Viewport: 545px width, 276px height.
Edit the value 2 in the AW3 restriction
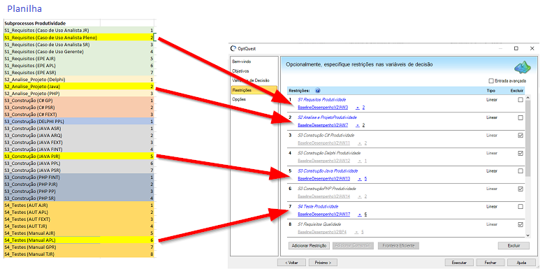pos(363,108)
